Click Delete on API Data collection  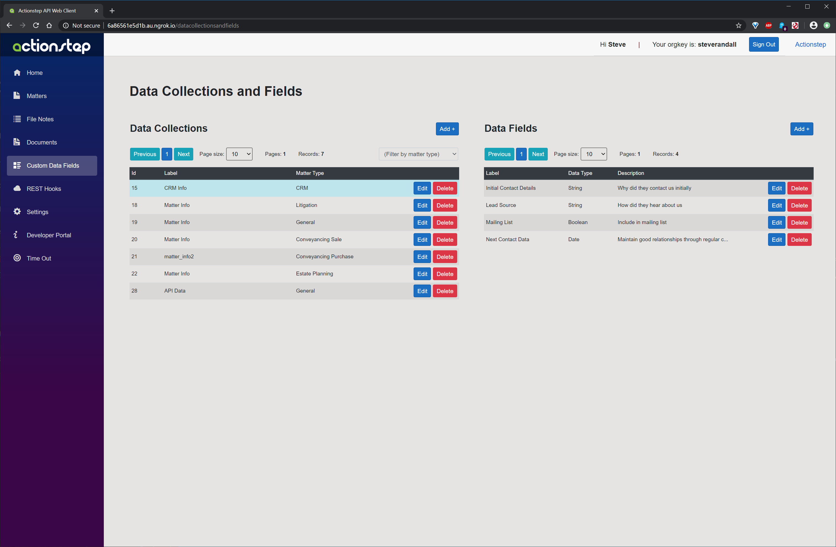click(x=445, y=291)
